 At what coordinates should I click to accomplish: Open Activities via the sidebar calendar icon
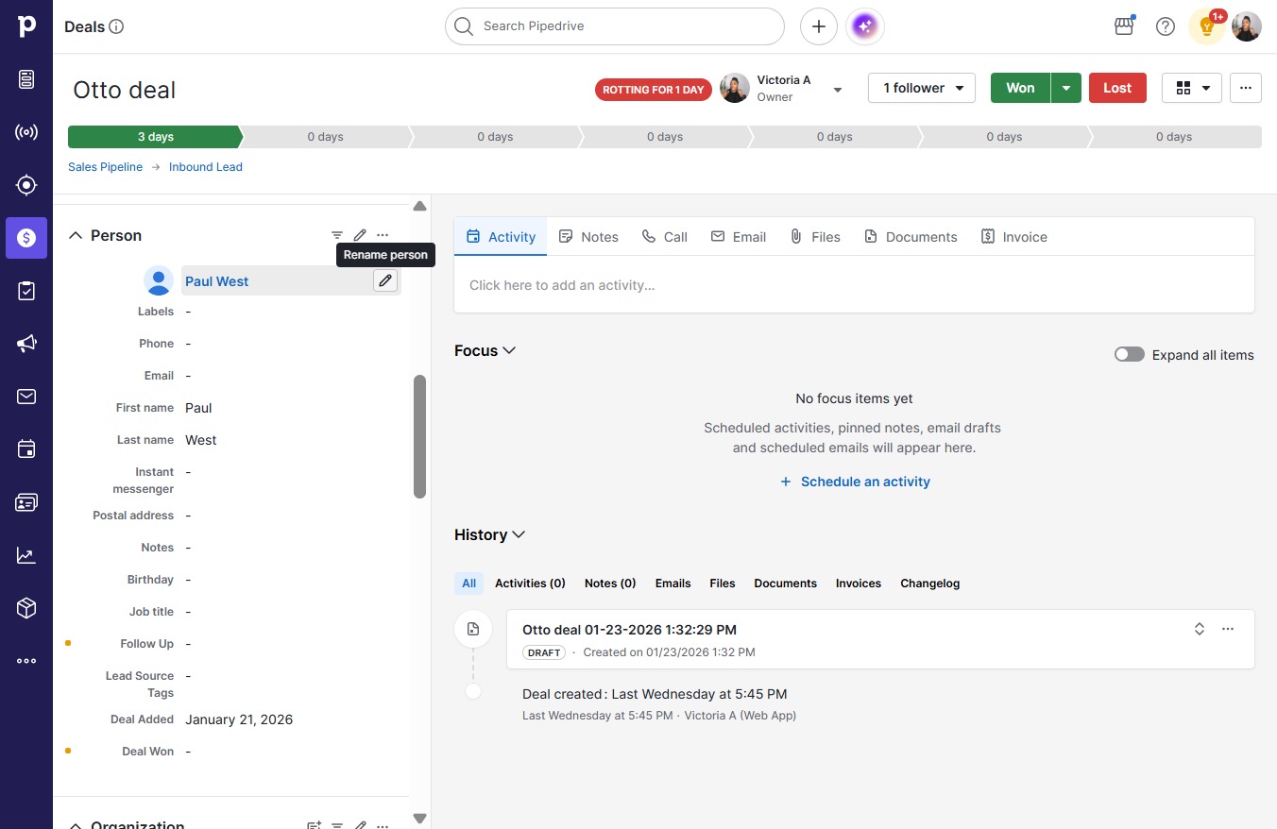click(26, 449)
